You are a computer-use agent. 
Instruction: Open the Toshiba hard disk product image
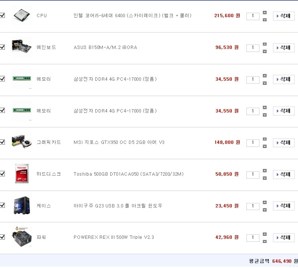[x=22, y=174]
